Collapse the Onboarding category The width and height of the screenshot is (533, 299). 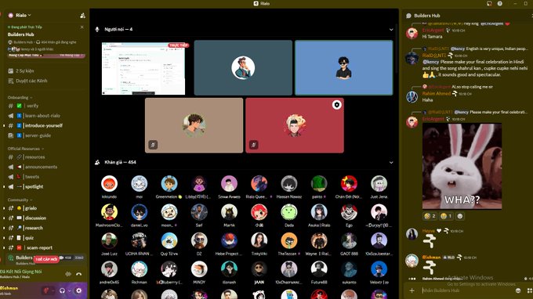coord(20,97)
